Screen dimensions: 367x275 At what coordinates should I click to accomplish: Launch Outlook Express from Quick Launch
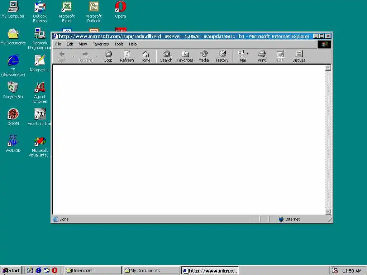pyautogui.click(x=47, y=271)
